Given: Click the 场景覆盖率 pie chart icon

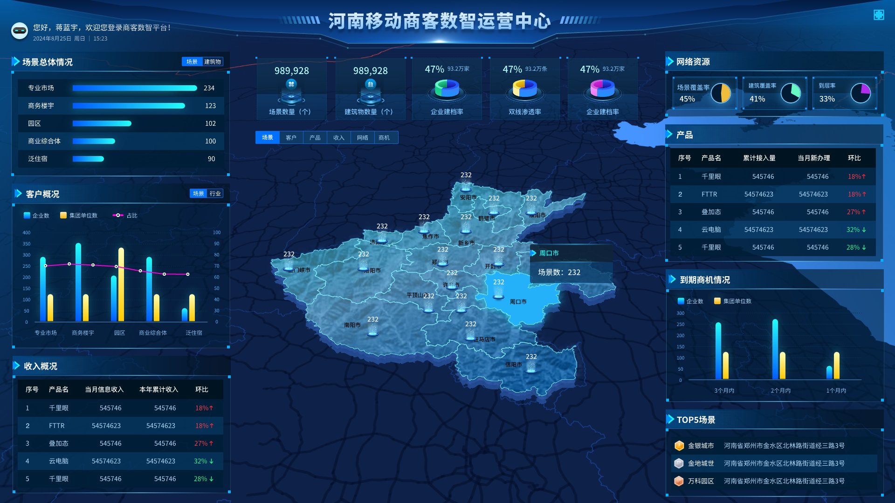Looking at the screenshot, I should [x=721, y=93].
